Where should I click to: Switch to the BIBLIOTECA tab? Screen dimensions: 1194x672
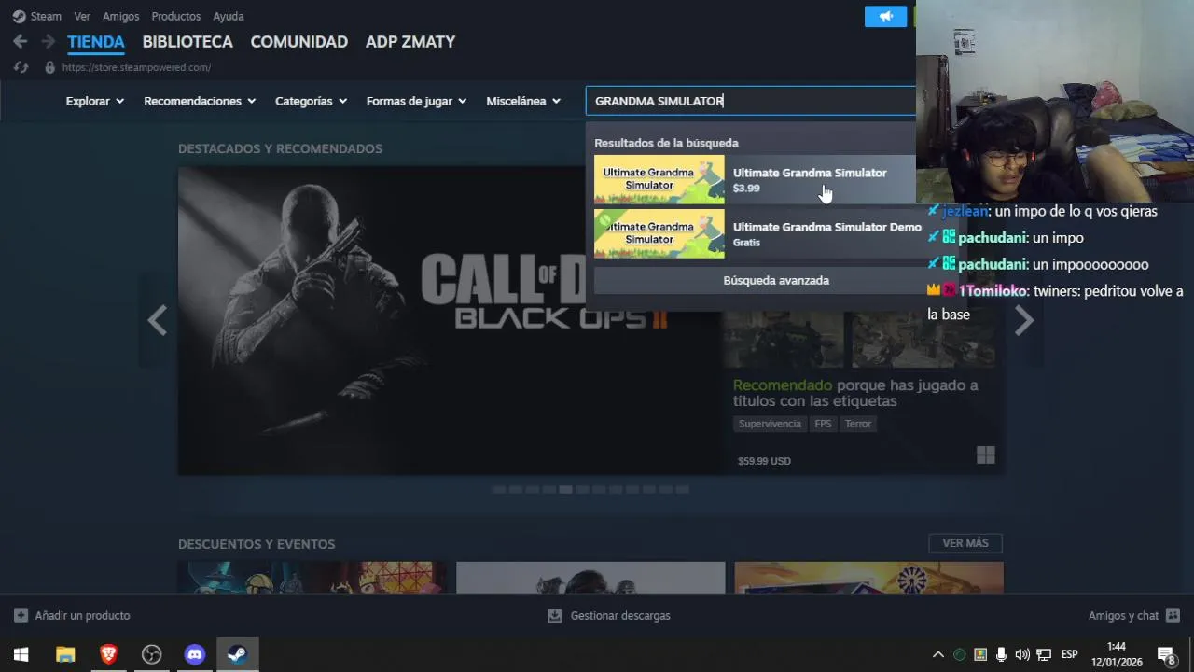[x=187, y=41]
